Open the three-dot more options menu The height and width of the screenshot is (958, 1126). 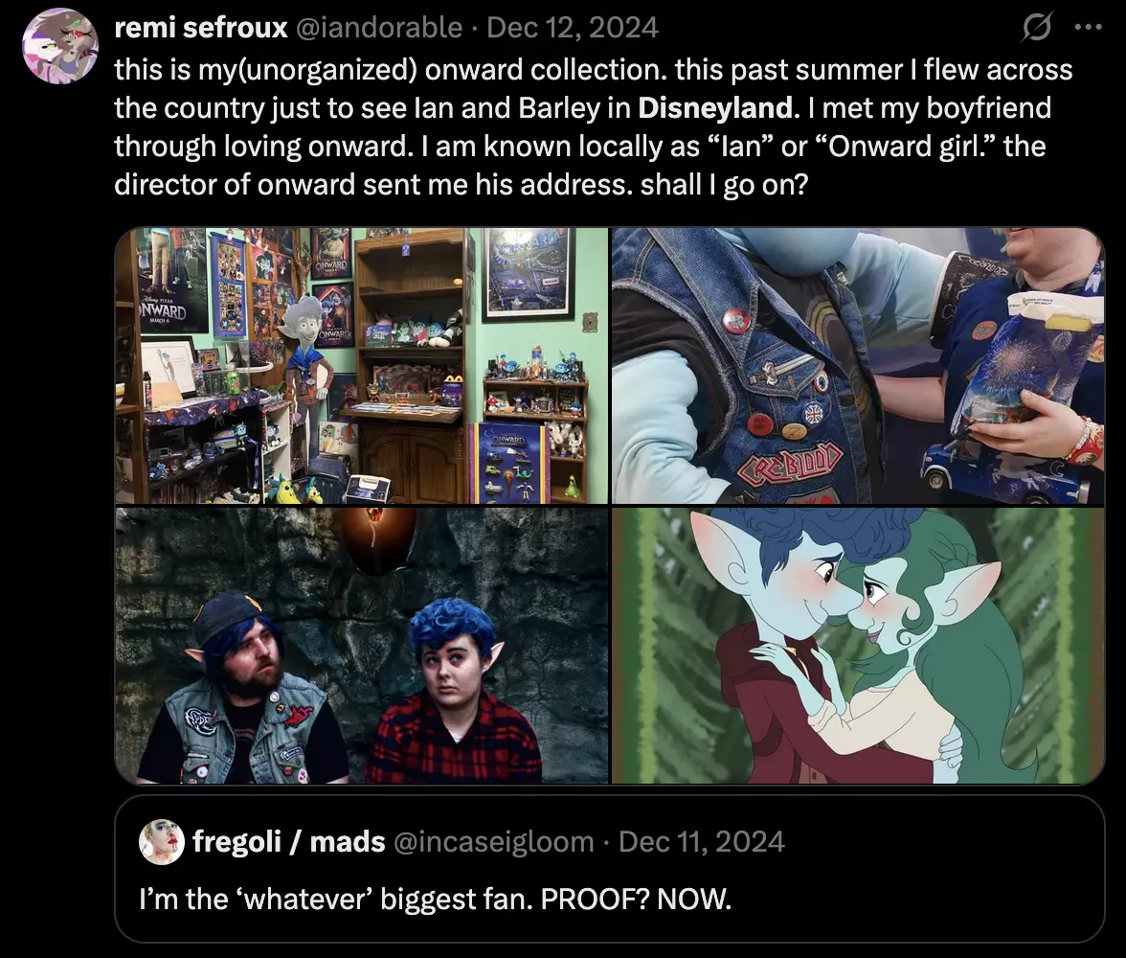tap(1088, 28)
